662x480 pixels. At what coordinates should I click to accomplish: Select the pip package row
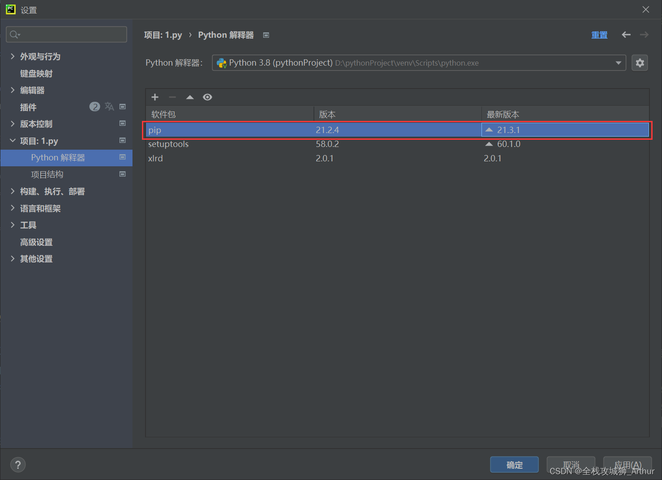(x=397, y=130)
